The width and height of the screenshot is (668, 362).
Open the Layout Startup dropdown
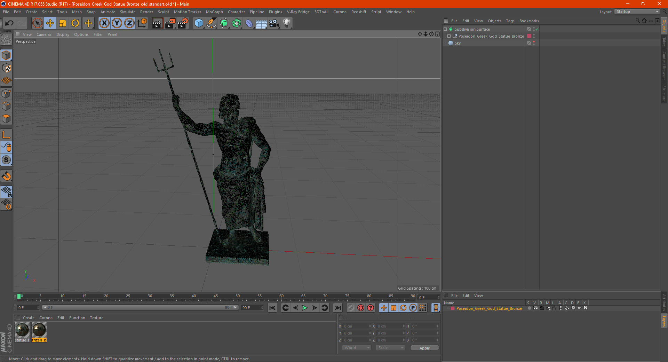coord(637,11)
